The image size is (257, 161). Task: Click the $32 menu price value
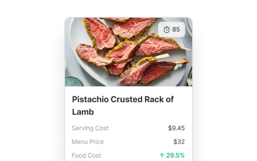179,142
